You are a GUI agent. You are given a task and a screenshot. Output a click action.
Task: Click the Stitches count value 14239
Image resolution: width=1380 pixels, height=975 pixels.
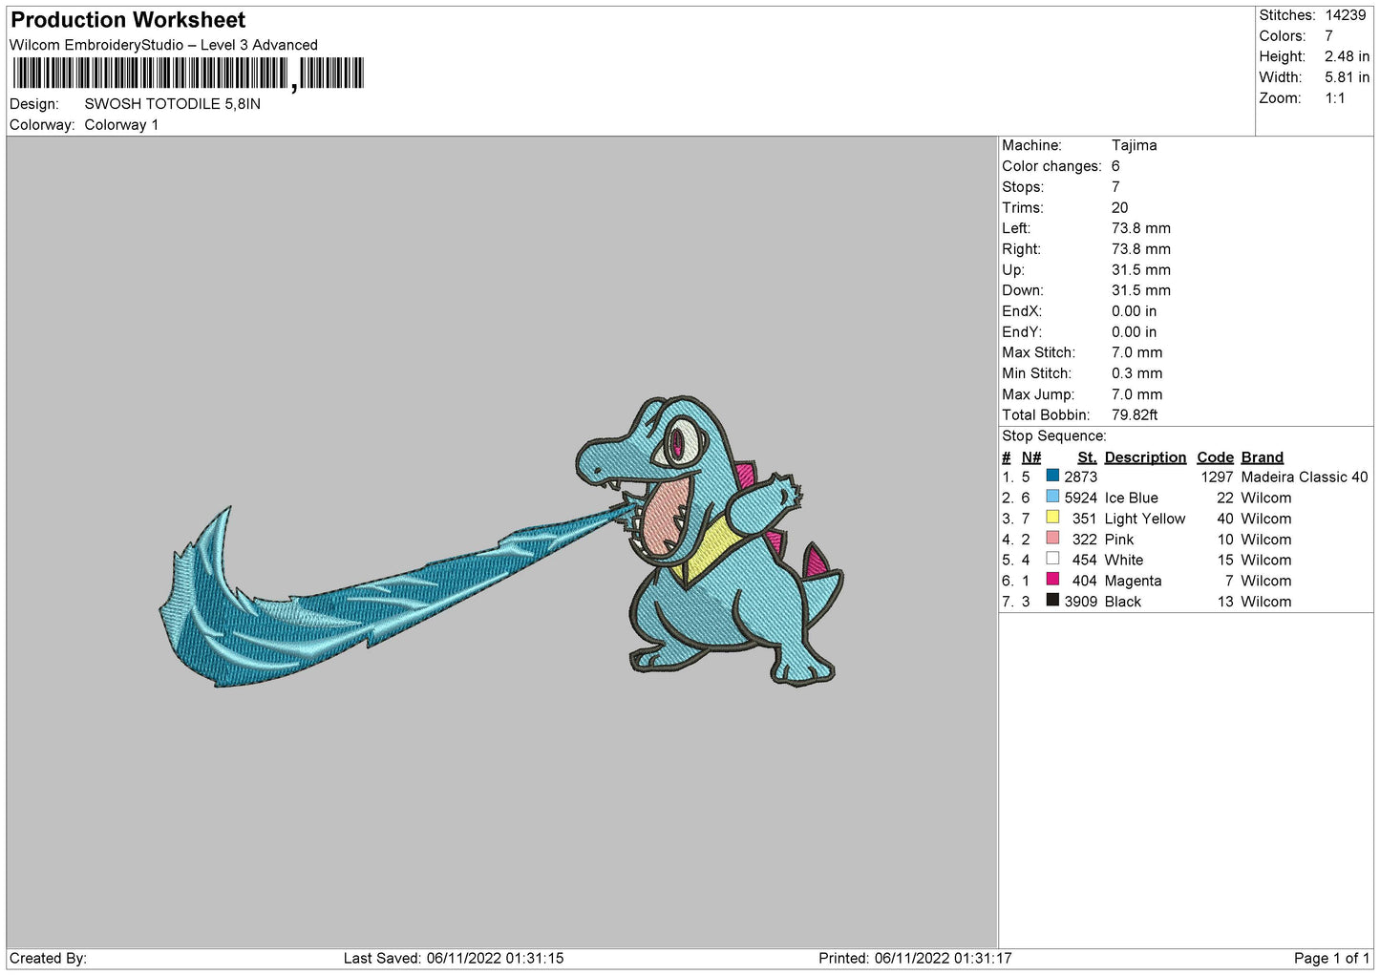pyautogui.click(x=1345, y=15)
